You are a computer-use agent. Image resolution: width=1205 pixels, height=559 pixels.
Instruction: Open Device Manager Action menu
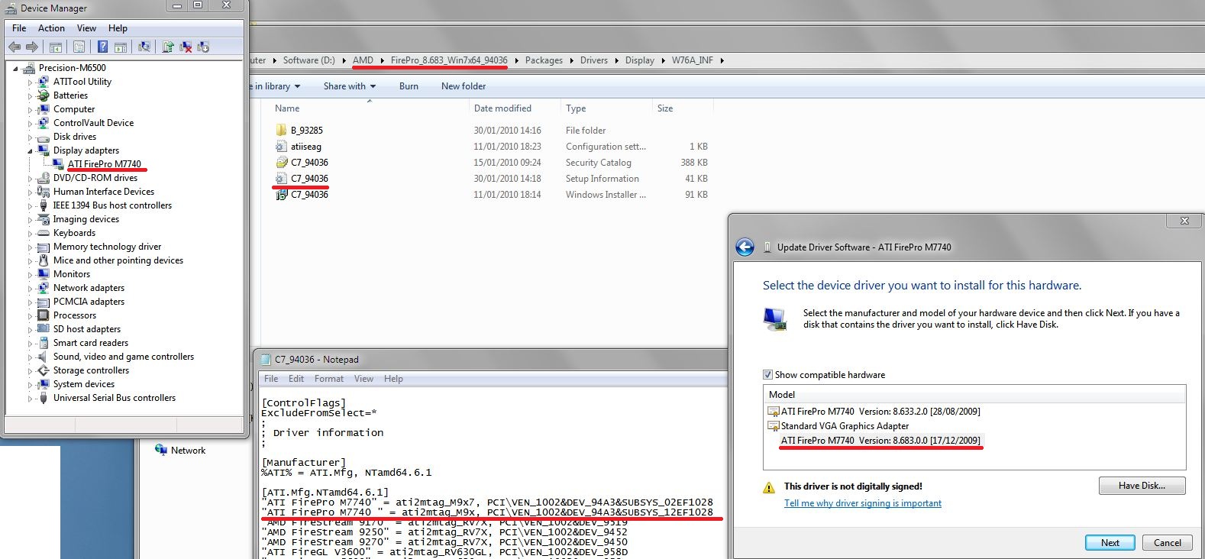(x=51, y=28)
